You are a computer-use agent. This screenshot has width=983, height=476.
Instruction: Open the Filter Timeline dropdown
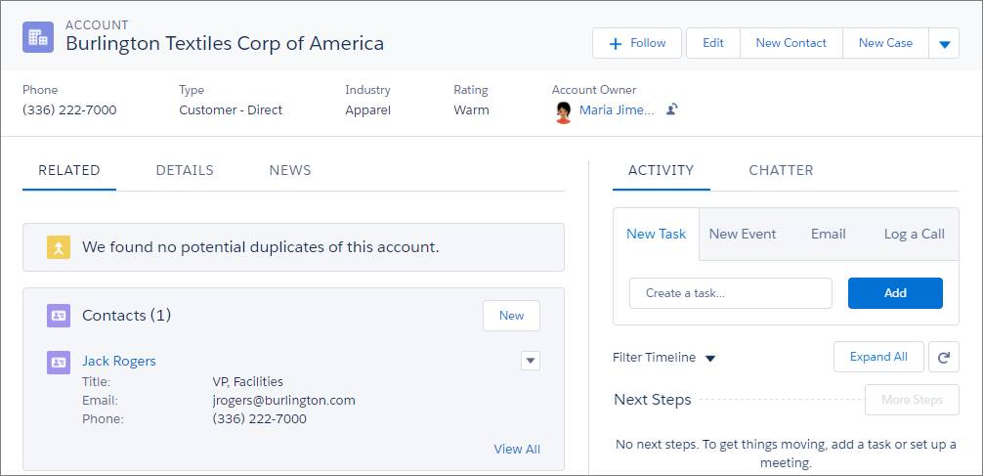[x=663, y=358]
